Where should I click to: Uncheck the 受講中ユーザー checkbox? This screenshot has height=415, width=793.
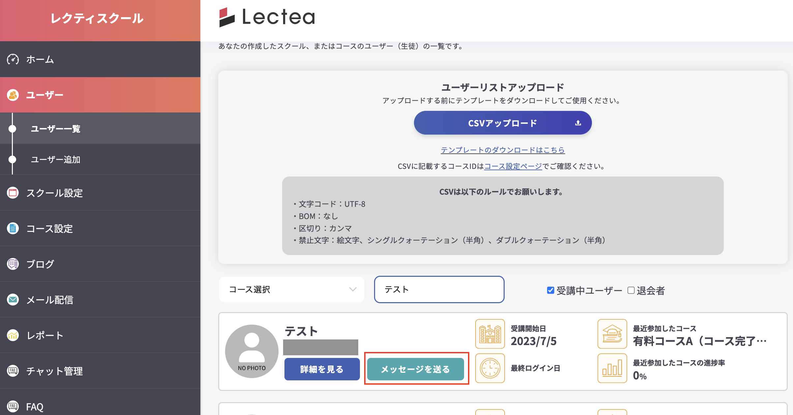[550, 290]
